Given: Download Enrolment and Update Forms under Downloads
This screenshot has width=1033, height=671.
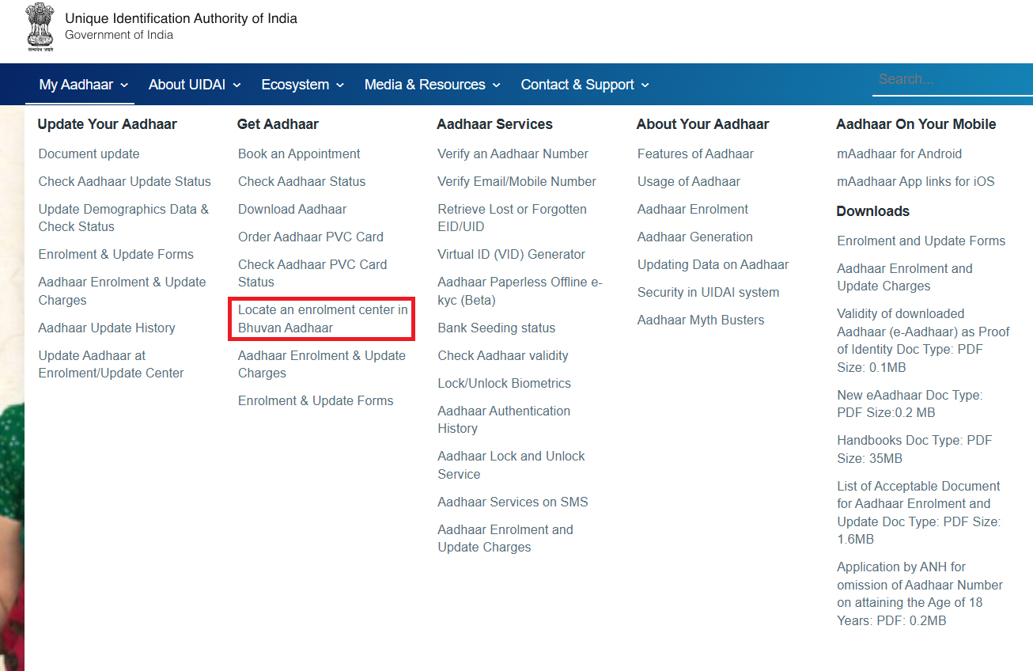Looking at the screenshot, I should pos(921,241).
